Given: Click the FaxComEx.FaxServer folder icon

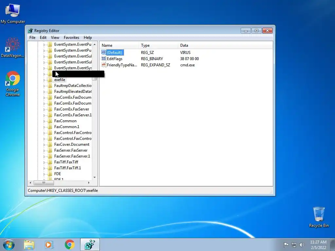Looking at the screenshot, I should pyautogui.click(x=50, y=109).
